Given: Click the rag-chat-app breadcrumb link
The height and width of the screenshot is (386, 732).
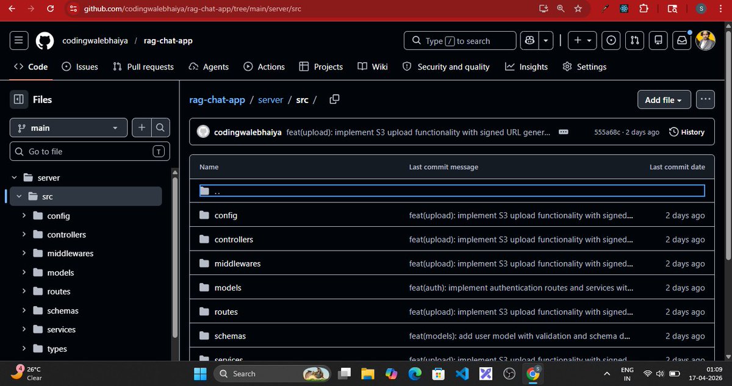Looking at the screenshot, I should pyautogui.click(x=217, y=99).
